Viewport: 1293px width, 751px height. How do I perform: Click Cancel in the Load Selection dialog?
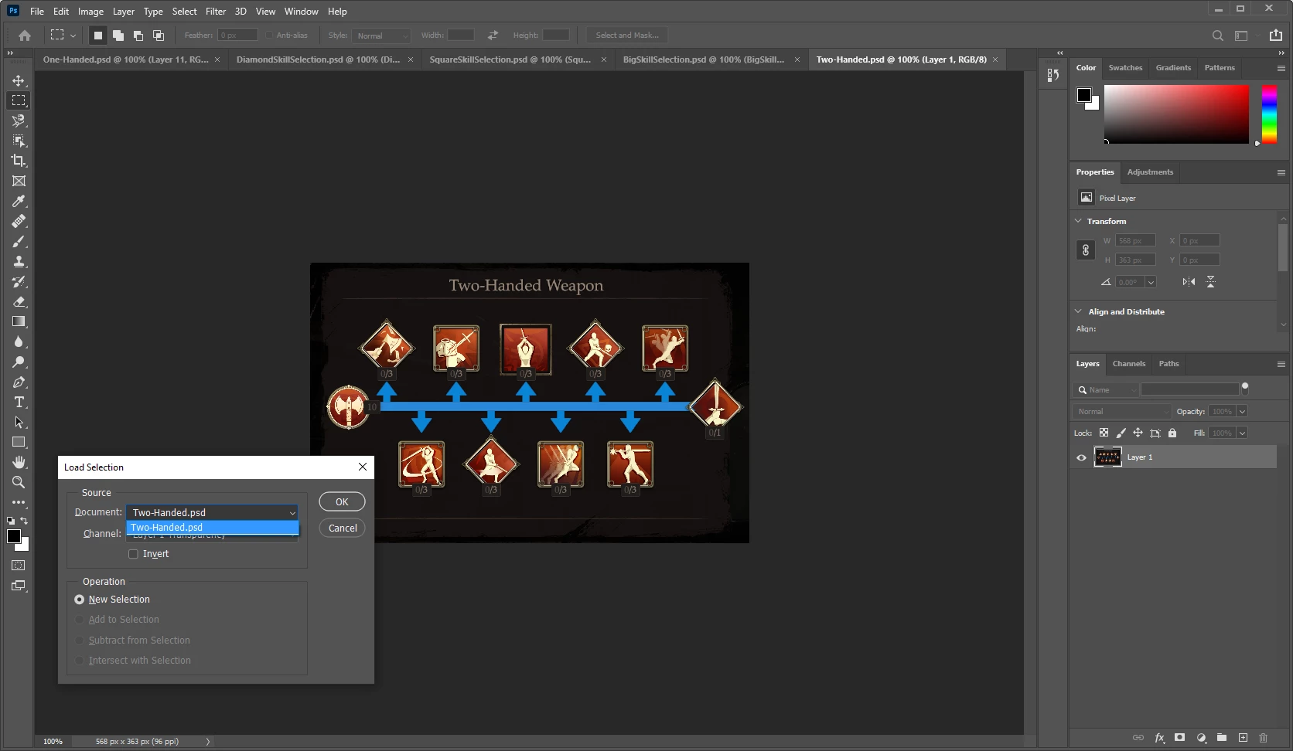[343, 528]
